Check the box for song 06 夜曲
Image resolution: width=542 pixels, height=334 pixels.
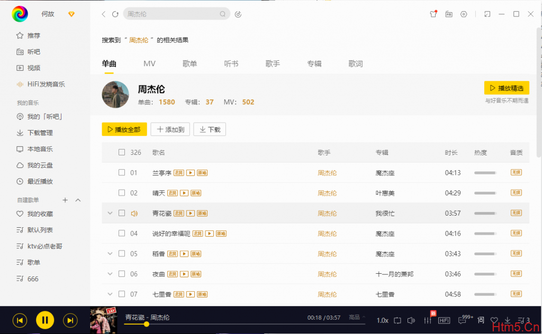[x=122, y=274]
